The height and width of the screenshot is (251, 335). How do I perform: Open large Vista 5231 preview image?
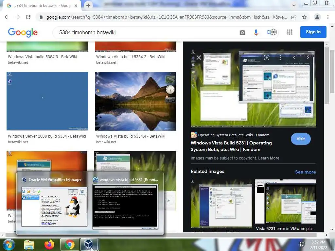[253, 89]
